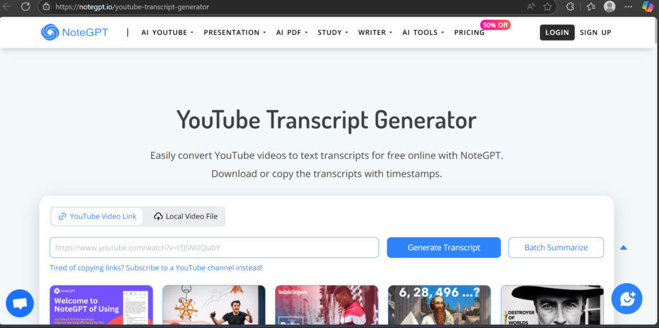Open the YouTube Originals video thumbnail
The image size is (659, 328).
pos(326,305)
